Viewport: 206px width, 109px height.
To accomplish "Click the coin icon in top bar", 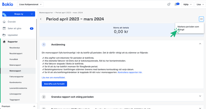I will [x=169, y=4].
